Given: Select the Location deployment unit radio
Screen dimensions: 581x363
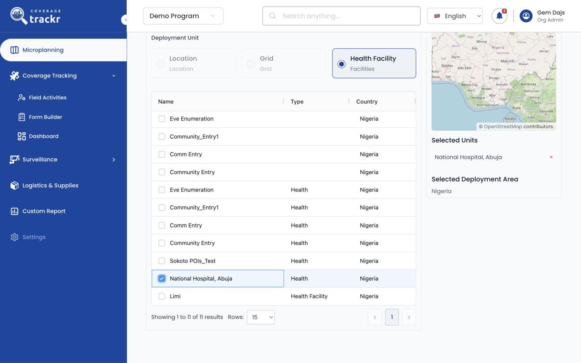Looking at the screenshot, I should [161, 64].
